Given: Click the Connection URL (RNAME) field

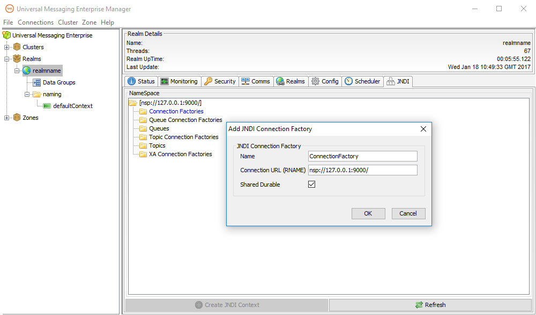Looking at the screenshot, I should point(363,170).
